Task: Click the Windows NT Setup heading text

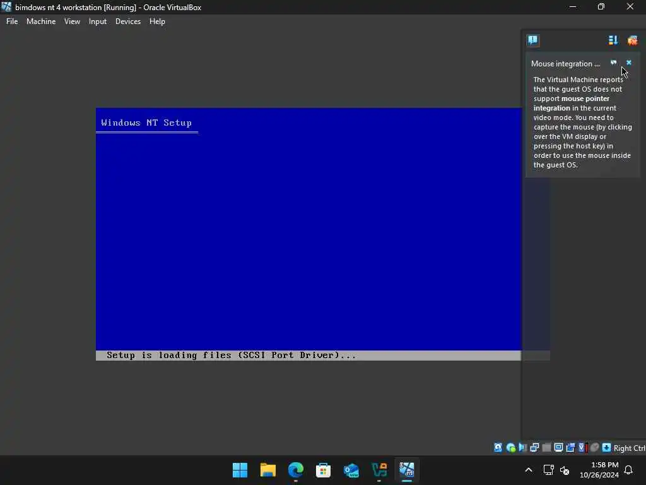Action: click(146, 123)
